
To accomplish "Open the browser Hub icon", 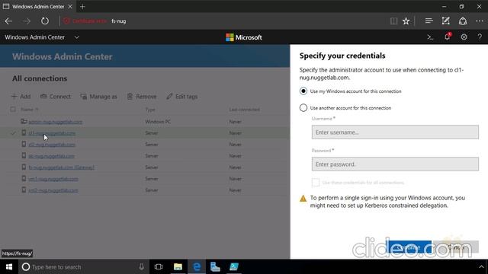I will (x=429, y=21).
